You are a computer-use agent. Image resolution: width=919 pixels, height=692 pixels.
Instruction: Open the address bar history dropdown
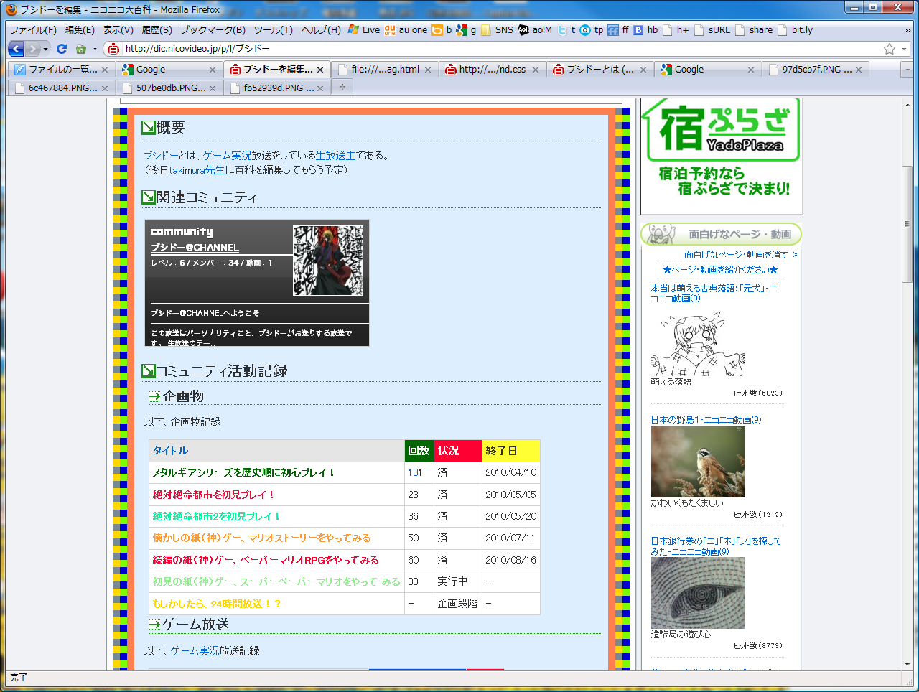(904, 49)
